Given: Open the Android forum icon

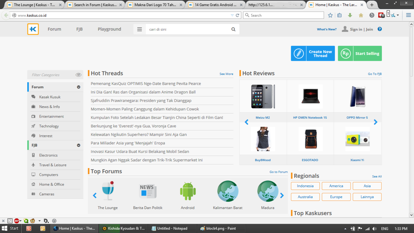Looking at the screenshot, I should [x=188, y=191].
